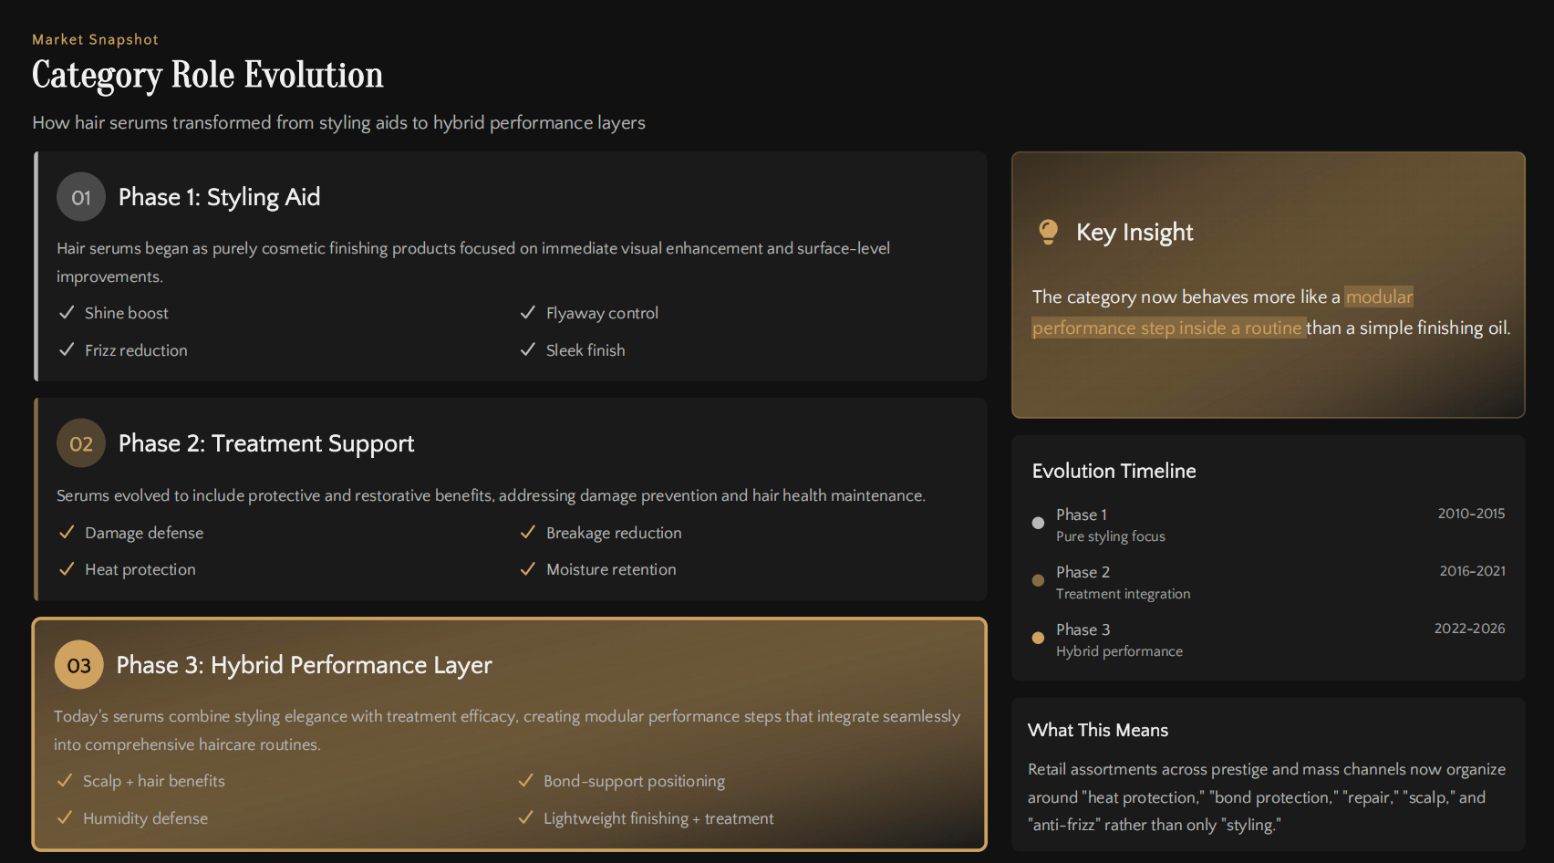Click the 01 phase number badge
The width and height of the screenshot is (1554, 863).
tap(81, 197)
